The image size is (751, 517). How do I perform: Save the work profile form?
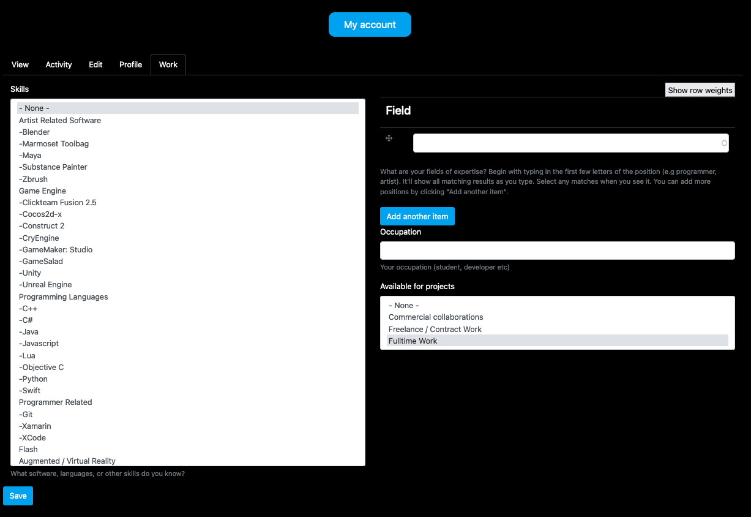point(18,496)
